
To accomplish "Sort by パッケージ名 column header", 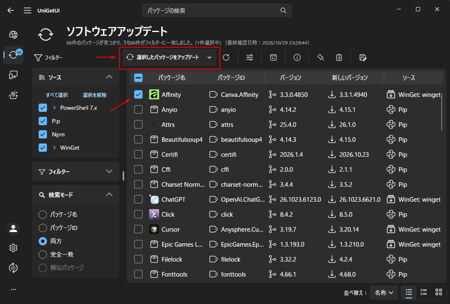I will coord(172,78).
